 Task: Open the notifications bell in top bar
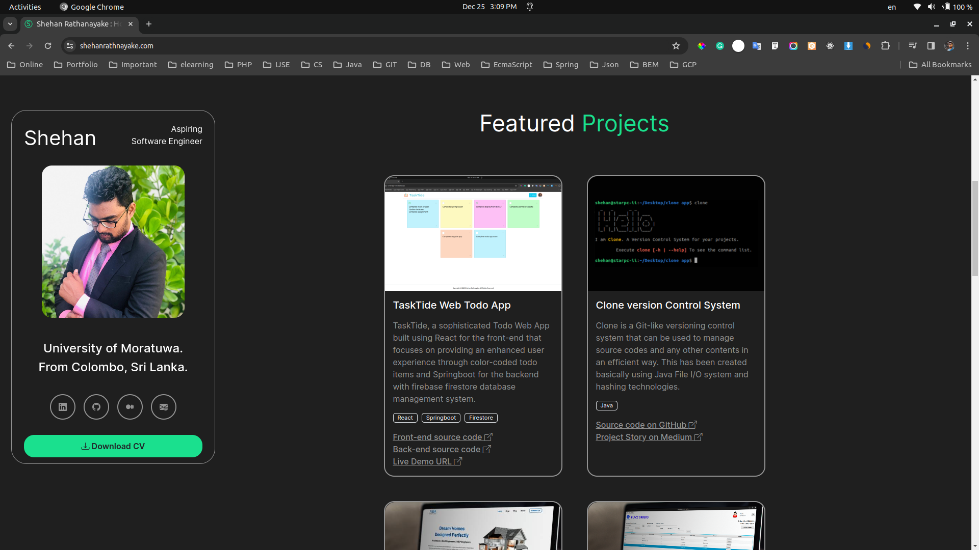coord(530,7)
